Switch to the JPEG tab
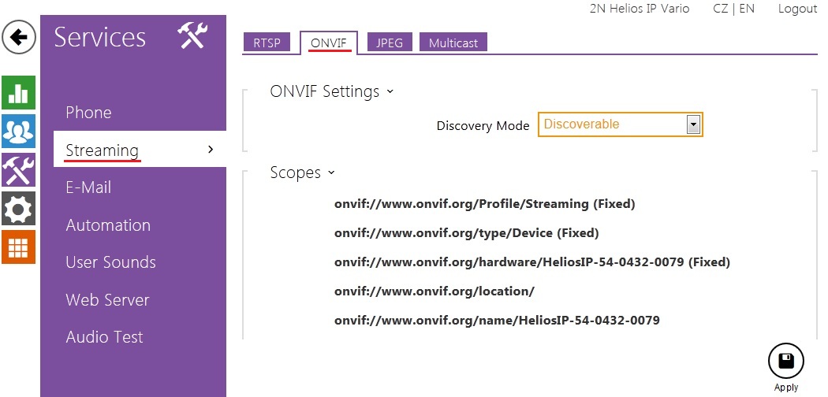 (x=390, y=43)
